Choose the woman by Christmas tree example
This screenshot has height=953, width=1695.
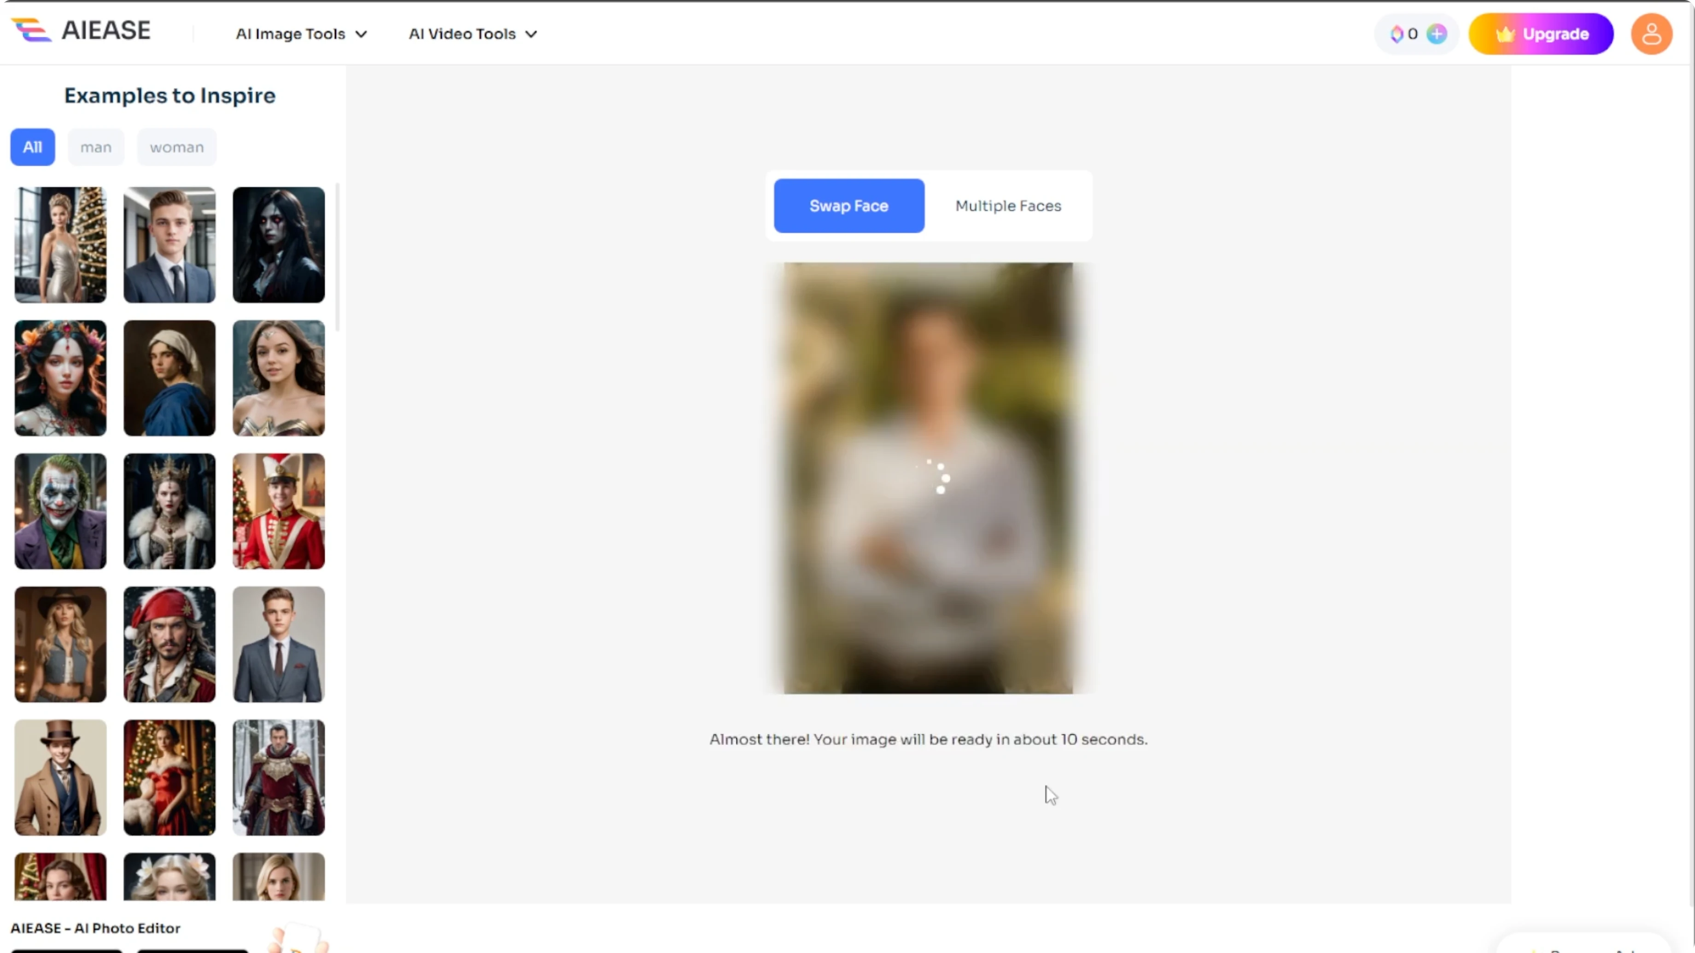point(60,244)
